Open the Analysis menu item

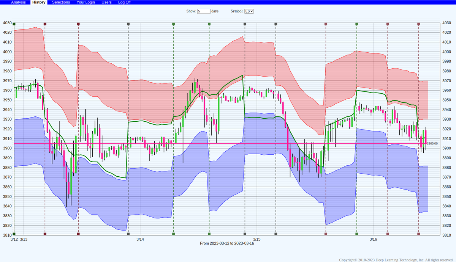[x=18, y=2]
